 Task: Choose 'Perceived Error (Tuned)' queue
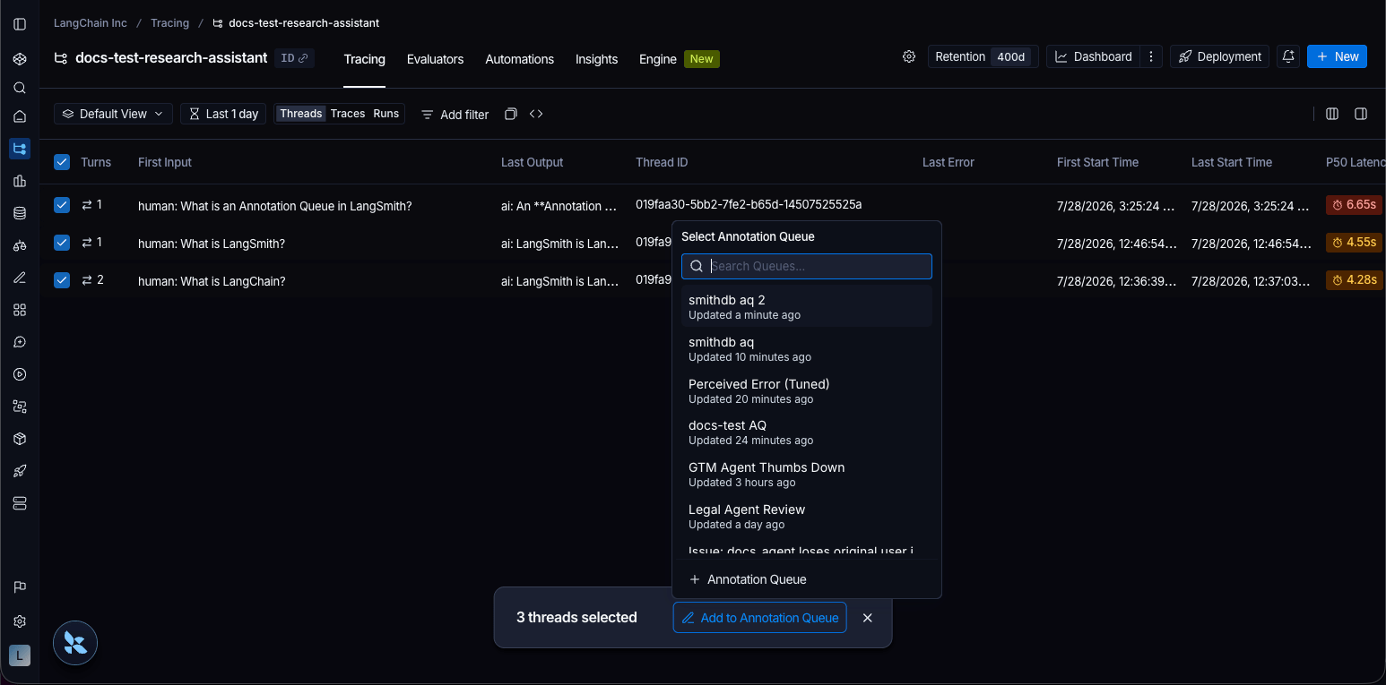click(807, 390)
